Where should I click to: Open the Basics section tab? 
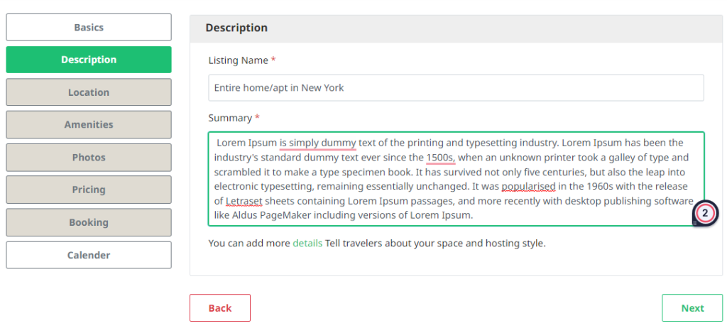[x=89, y=28]
